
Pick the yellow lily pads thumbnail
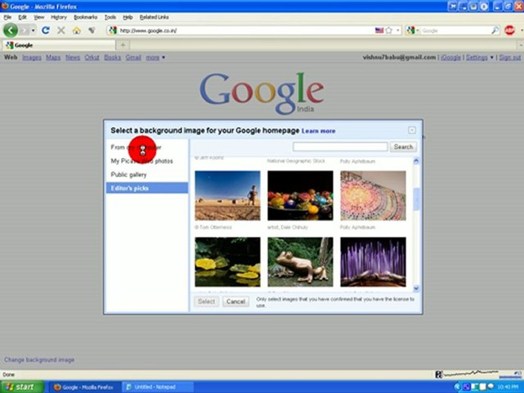click(x=228, y=262)
